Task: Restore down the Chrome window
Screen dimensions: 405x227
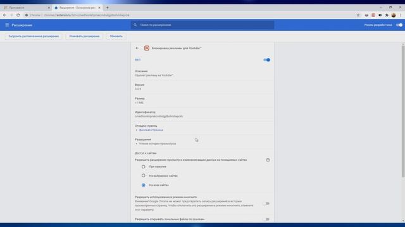Action: 390,7
